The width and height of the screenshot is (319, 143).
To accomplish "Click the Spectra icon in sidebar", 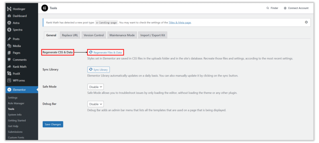I will click(9, 30).
